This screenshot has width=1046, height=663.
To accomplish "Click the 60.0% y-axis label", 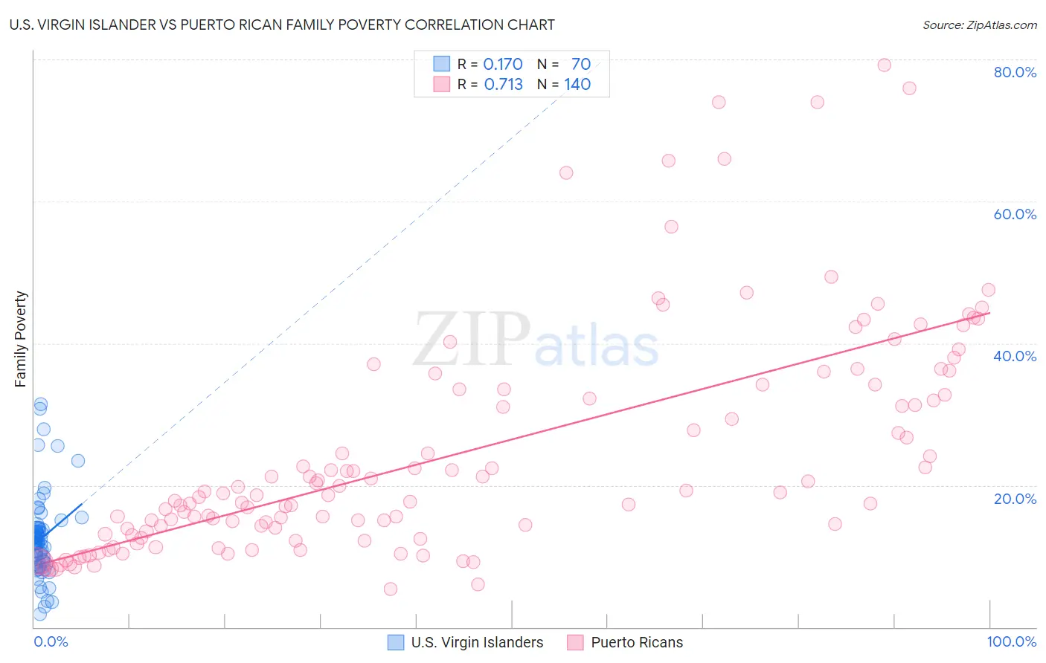I will tap(1015, 214).
